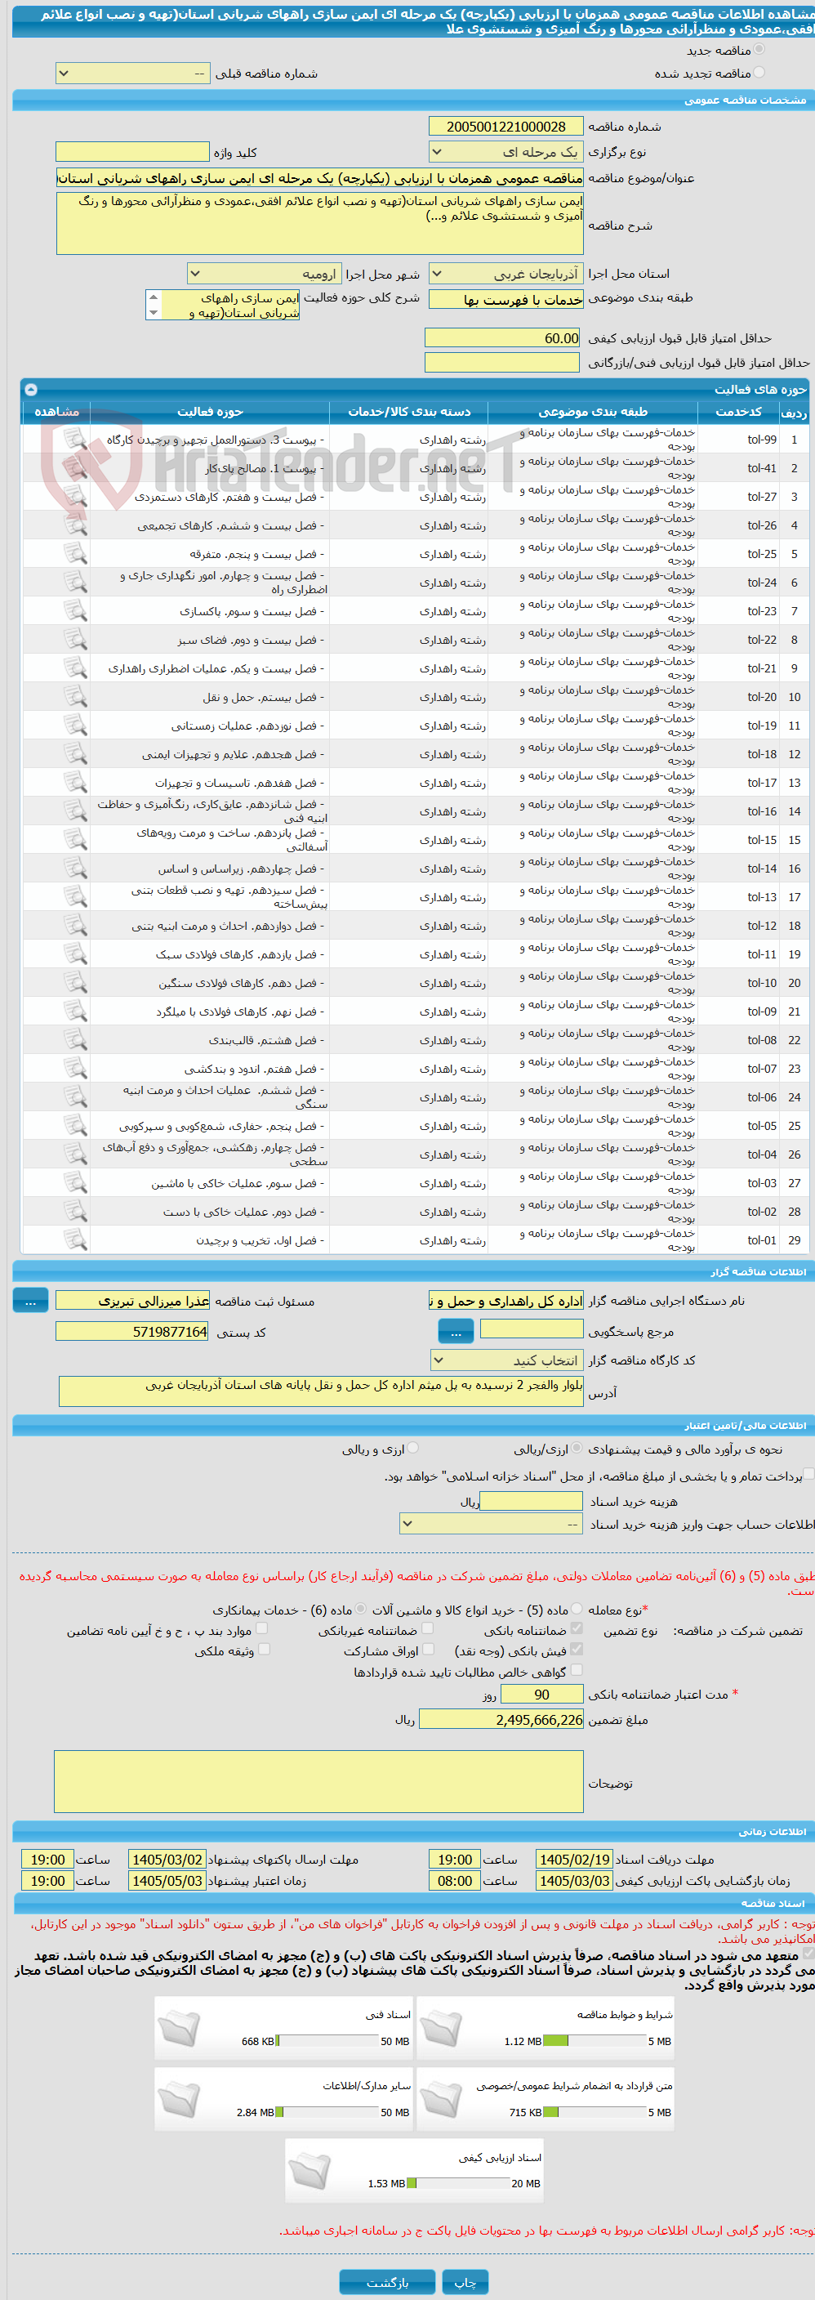Toggle فیش بانکی (وجه نقد) checkbox
Viewport: 815px width, 2300px height.
click(x=577, y=1649)
